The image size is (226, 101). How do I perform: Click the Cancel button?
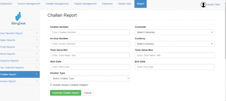coord(88,93)
